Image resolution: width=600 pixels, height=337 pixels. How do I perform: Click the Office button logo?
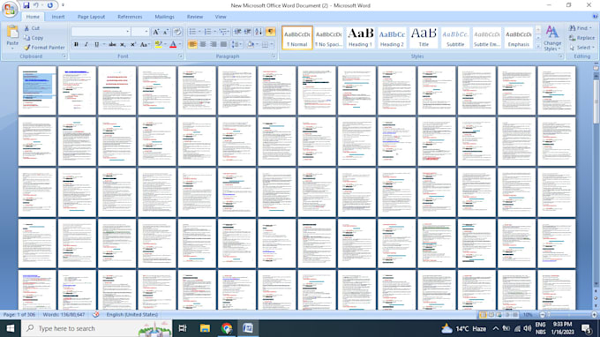click(x=10, y=9)
